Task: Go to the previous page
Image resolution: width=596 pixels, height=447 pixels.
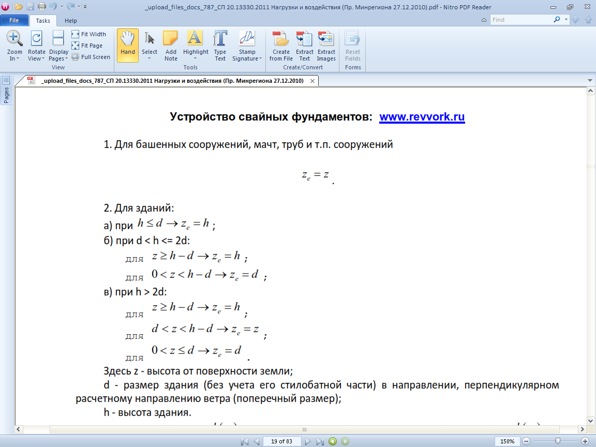Action: pos(257,441)
